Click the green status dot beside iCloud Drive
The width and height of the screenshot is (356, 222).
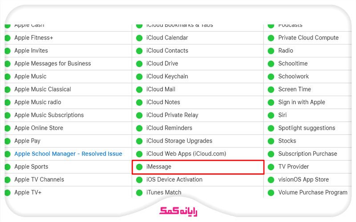click(x=139, y=63)
